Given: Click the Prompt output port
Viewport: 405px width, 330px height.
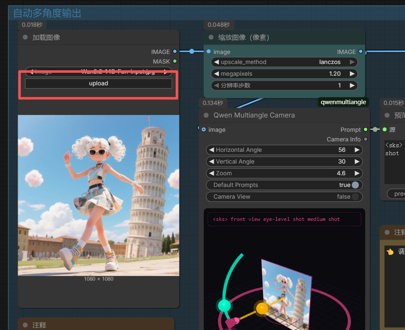Looking at the screenshot, I should click(x=366, y=129).
